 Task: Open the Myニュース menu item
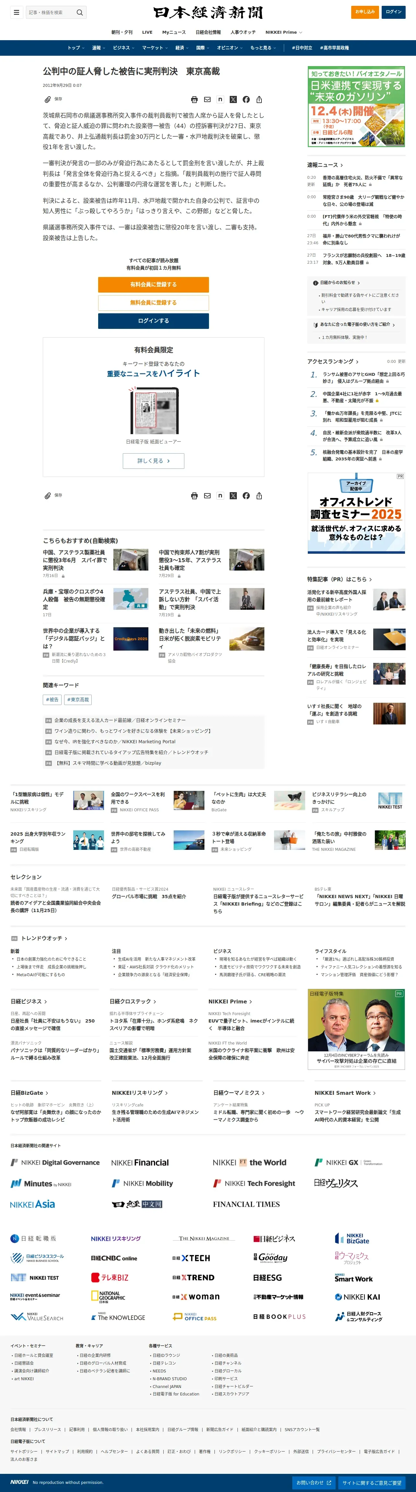tap(174, 32)
